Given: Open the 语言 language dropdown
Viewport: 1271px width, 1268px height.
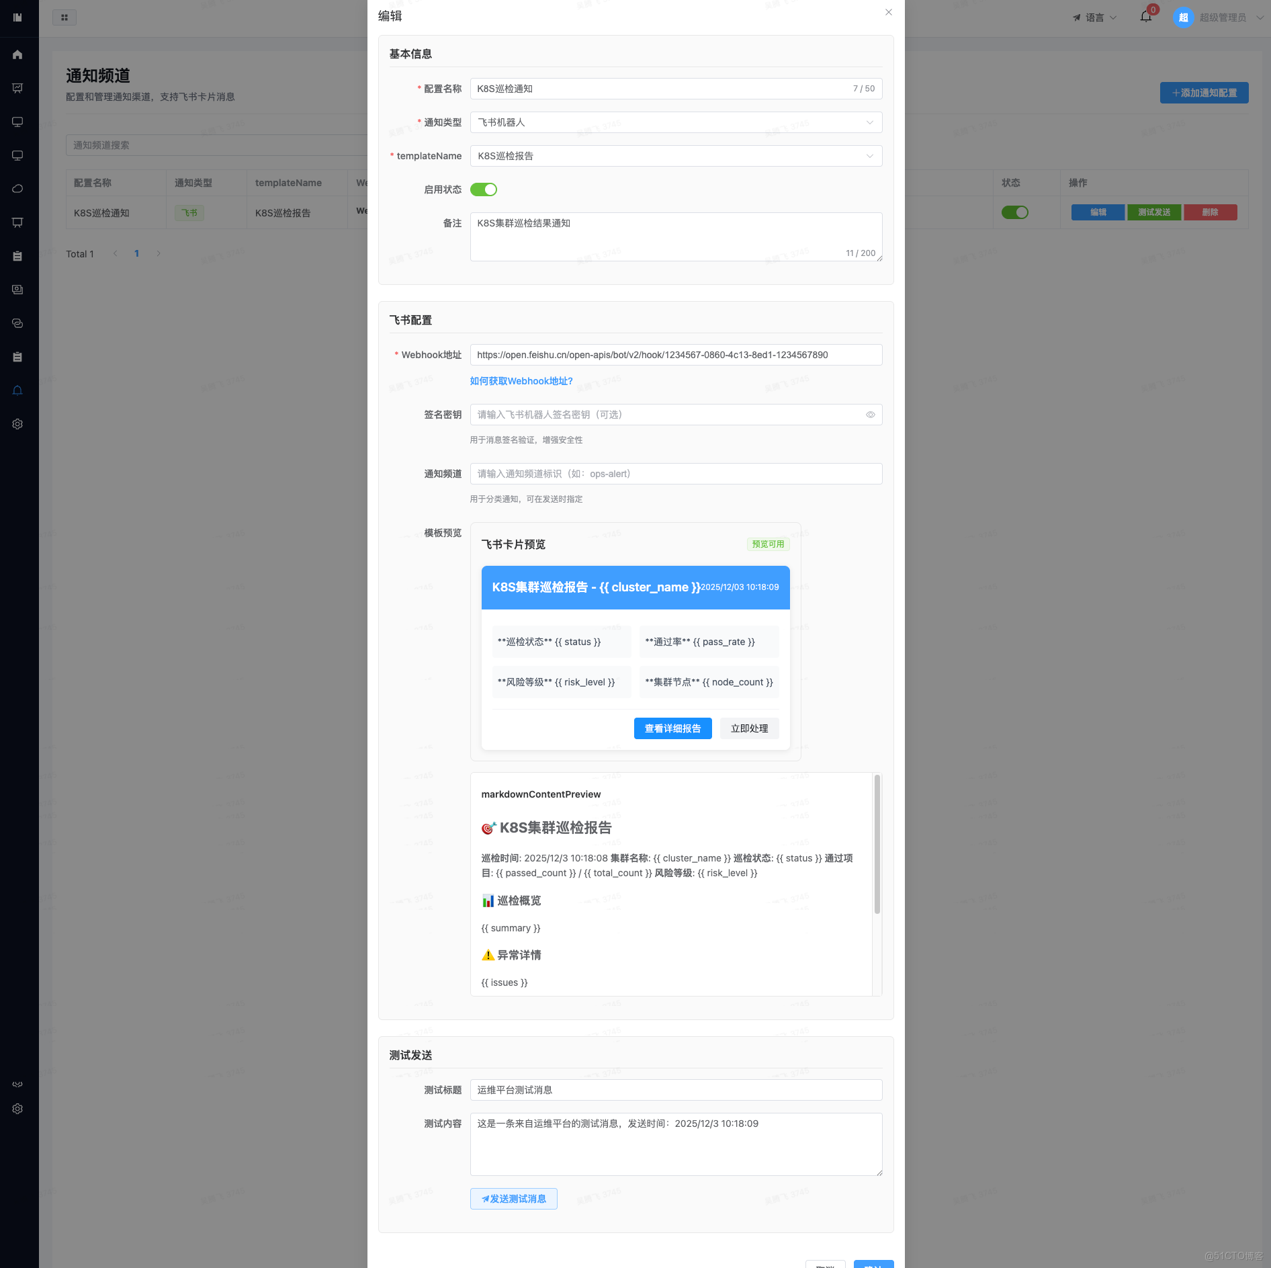Looking at the screenshot, I should point(1095,17).
